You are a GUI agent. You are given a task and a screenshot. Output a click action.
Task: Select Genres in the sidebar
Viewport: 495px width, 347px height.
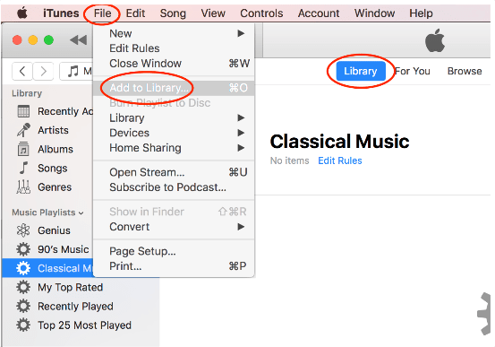pos(55,187)
